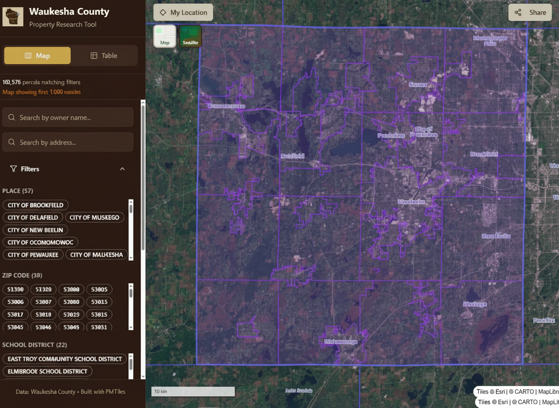Click the Zip Code list scrollbar
The height and width of the screenshot is (408, 559).
[x=131, y=306]
